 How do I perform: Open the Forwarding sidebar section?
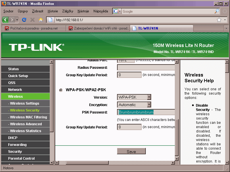25,144
